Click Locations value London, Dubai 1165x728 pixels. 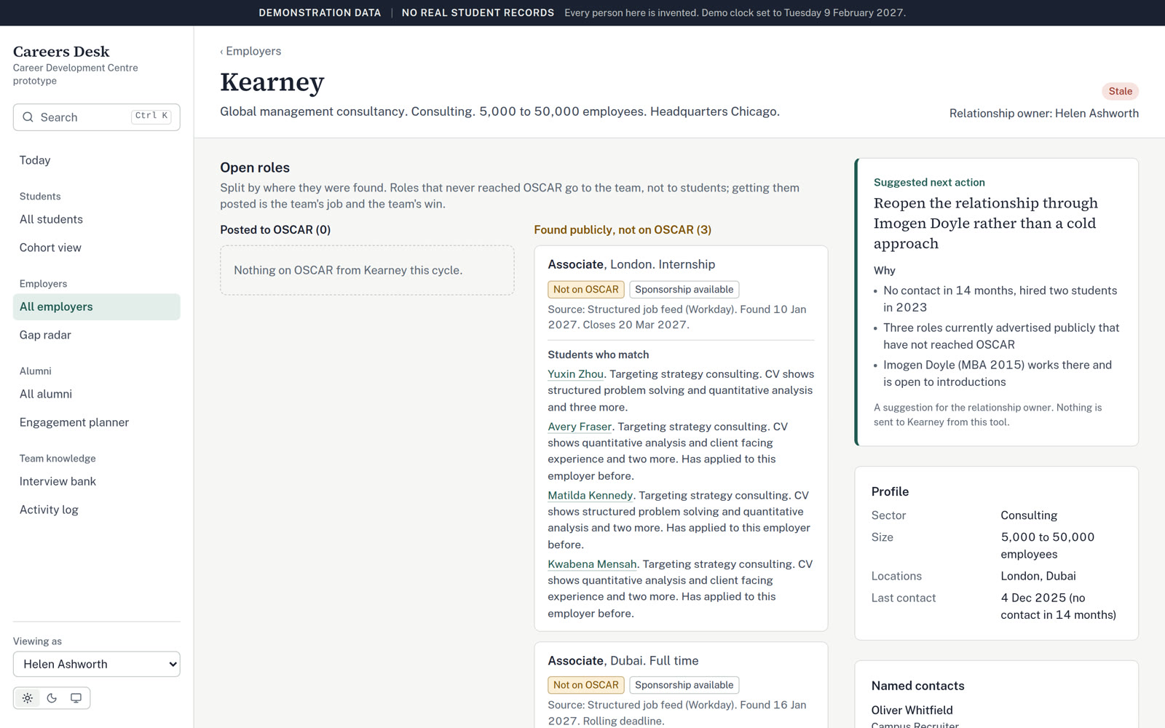click(x=1038, y=576)
